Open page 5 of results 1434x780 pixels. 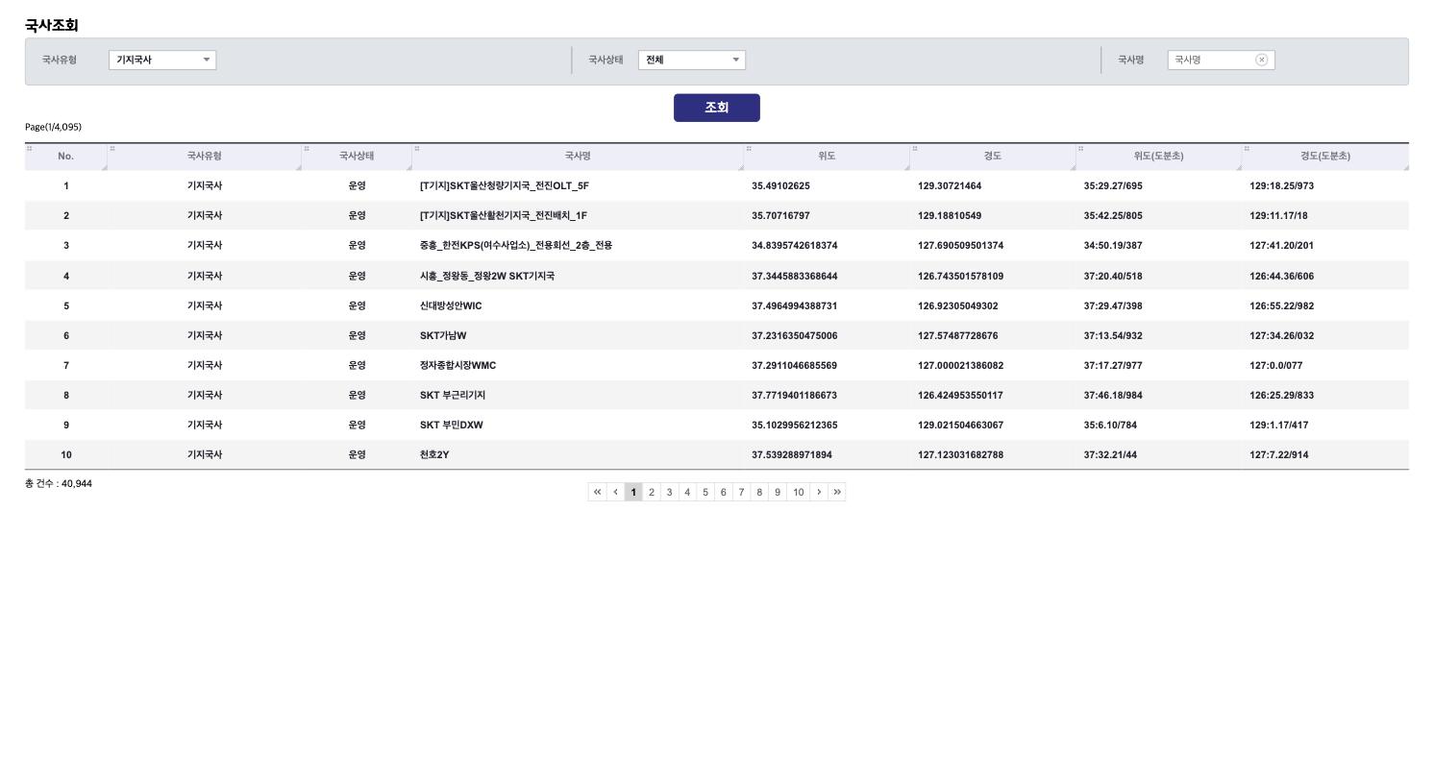coord(705,492)
